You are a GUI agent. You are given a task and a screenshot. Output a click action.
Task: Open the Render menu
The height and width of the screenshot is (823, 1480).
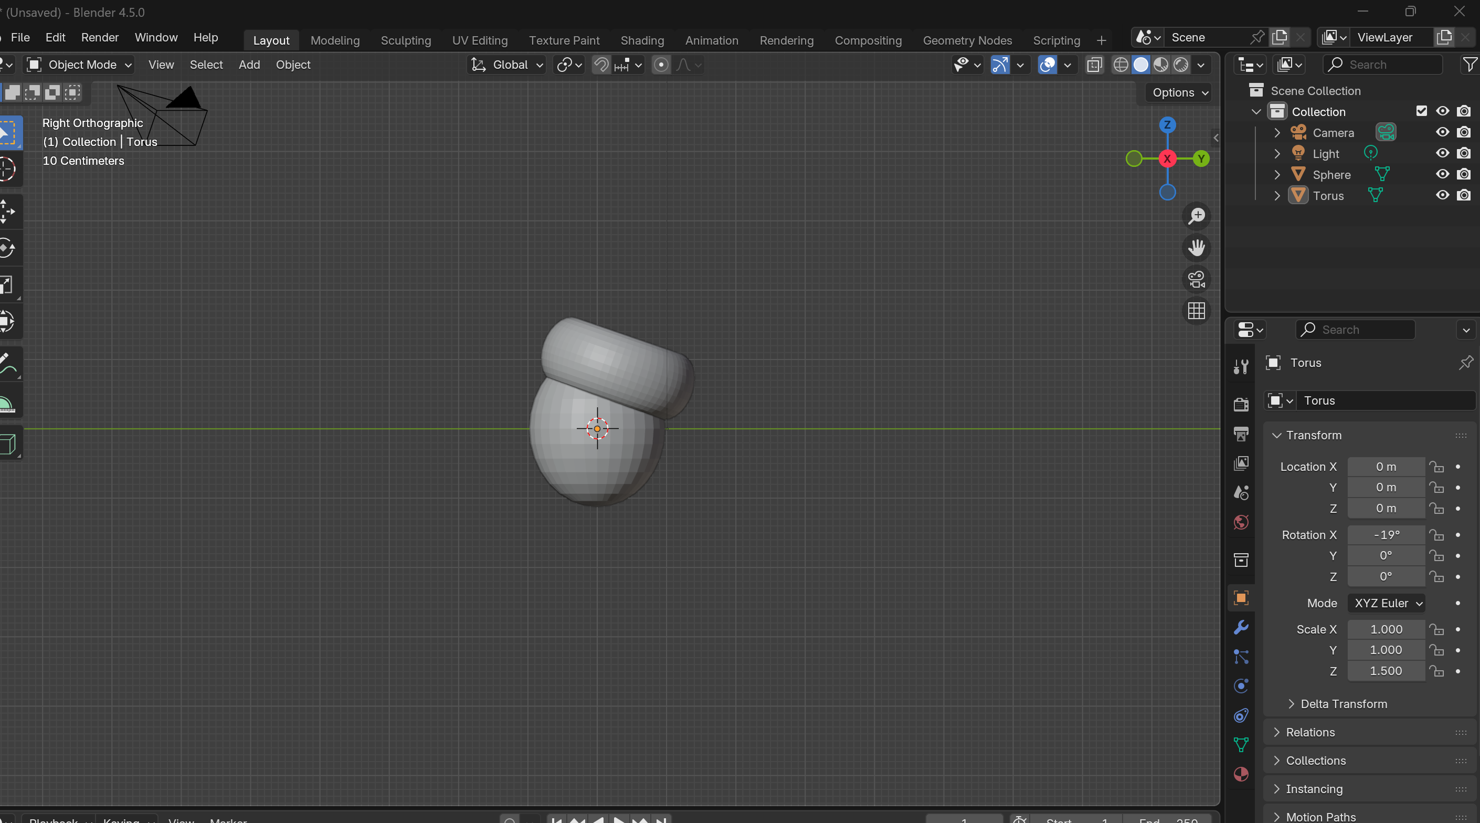tap(99, 37)
